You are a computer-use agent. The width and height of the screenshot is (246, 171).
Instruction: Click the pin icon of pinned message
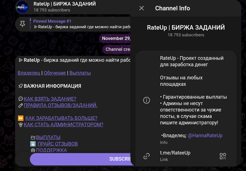coord(23,24)
